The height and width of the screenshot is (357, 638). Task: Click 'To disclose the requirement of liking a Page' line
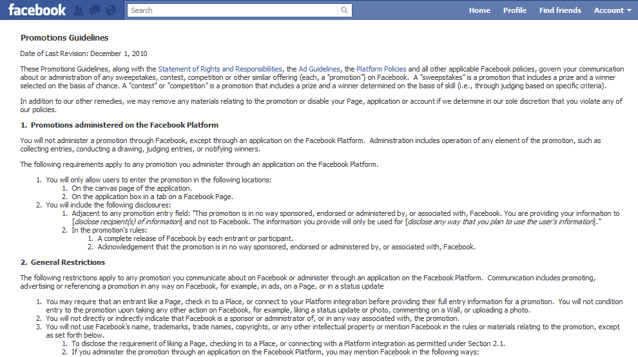[x=289, y=343]
